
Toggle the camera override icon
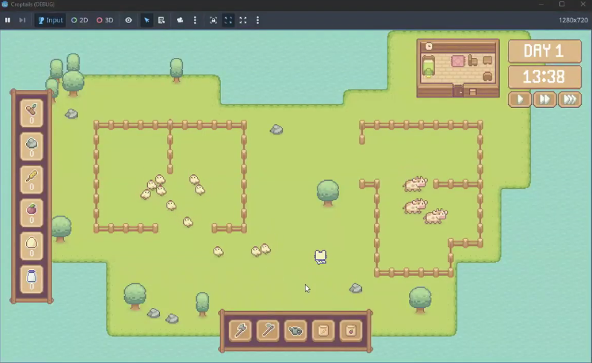click(180, 20)
